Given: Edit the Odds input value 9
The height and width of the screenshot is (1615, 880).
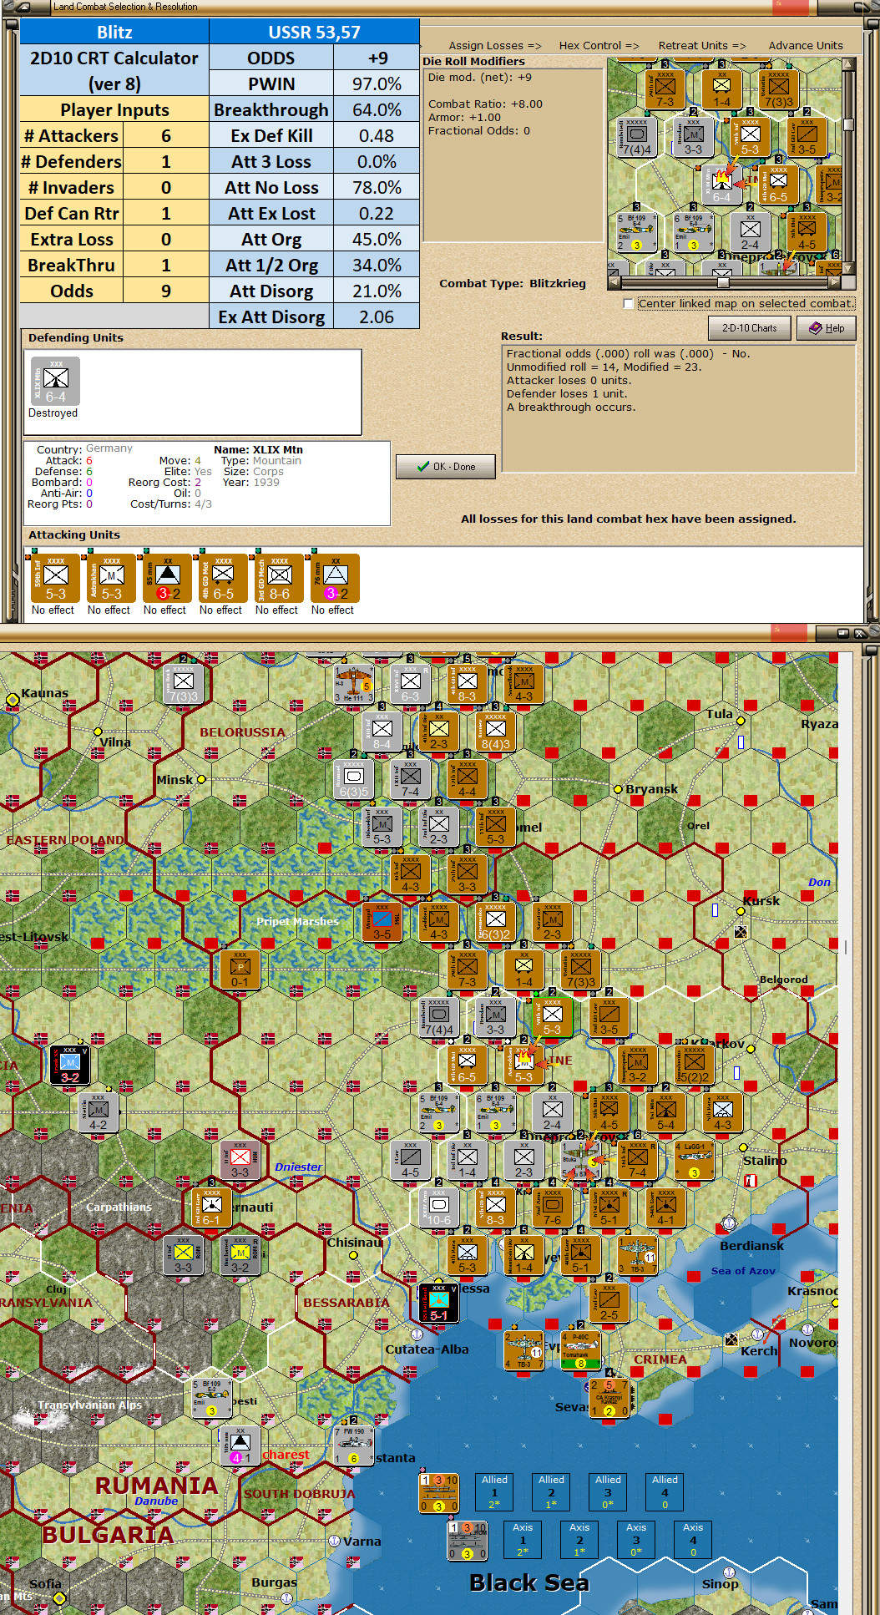Looking at the screenshot, I should point(166,291).
